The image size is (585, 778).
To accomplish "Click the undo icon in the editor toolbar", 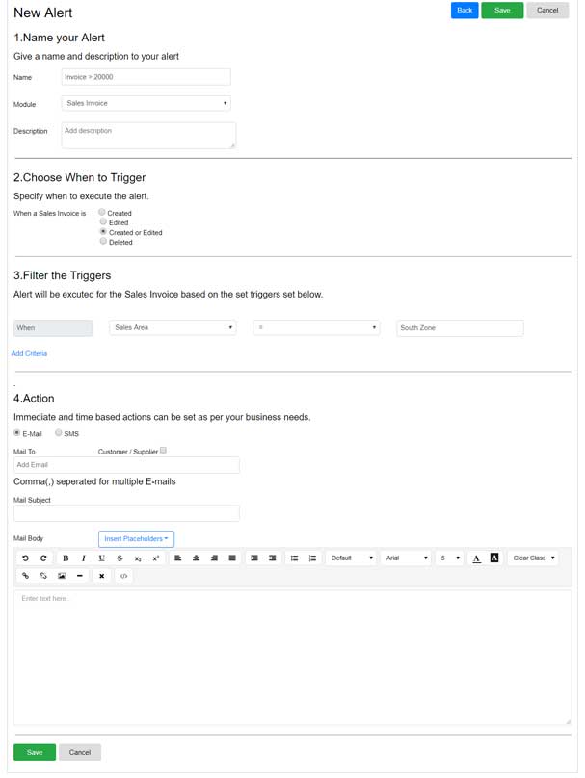I will [x=26, y=558].
